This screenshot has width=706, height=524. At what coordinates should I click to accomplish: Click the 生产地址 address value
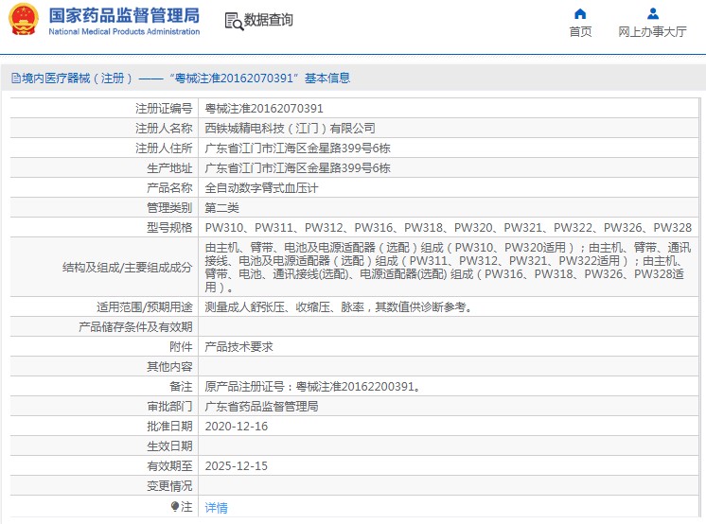click(x=297, y=168)
